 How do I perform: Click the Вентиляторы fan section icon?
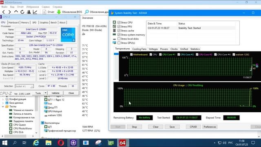[x=42, y=123]
